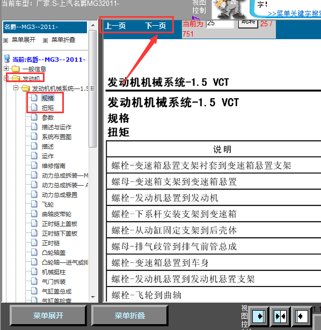Collapse the 发动机机械系统—1.5 subfolder
The width and height of the screenshot is (321, 330).
tap(16, 88)
